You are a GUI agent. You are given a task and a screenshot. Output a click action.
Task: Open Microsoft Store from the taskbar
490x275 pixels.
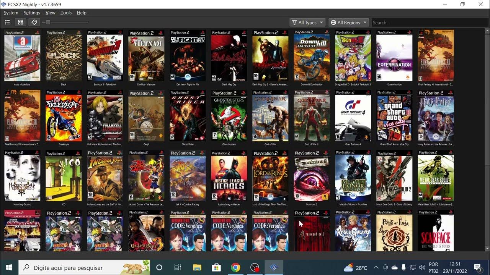tap(216, 267)
